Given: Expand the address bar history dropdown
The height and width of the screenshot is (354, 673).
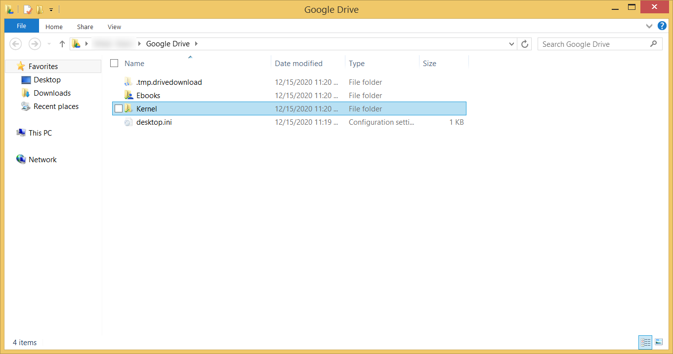Looking at the screenshot, I should (x=511, y=44).
